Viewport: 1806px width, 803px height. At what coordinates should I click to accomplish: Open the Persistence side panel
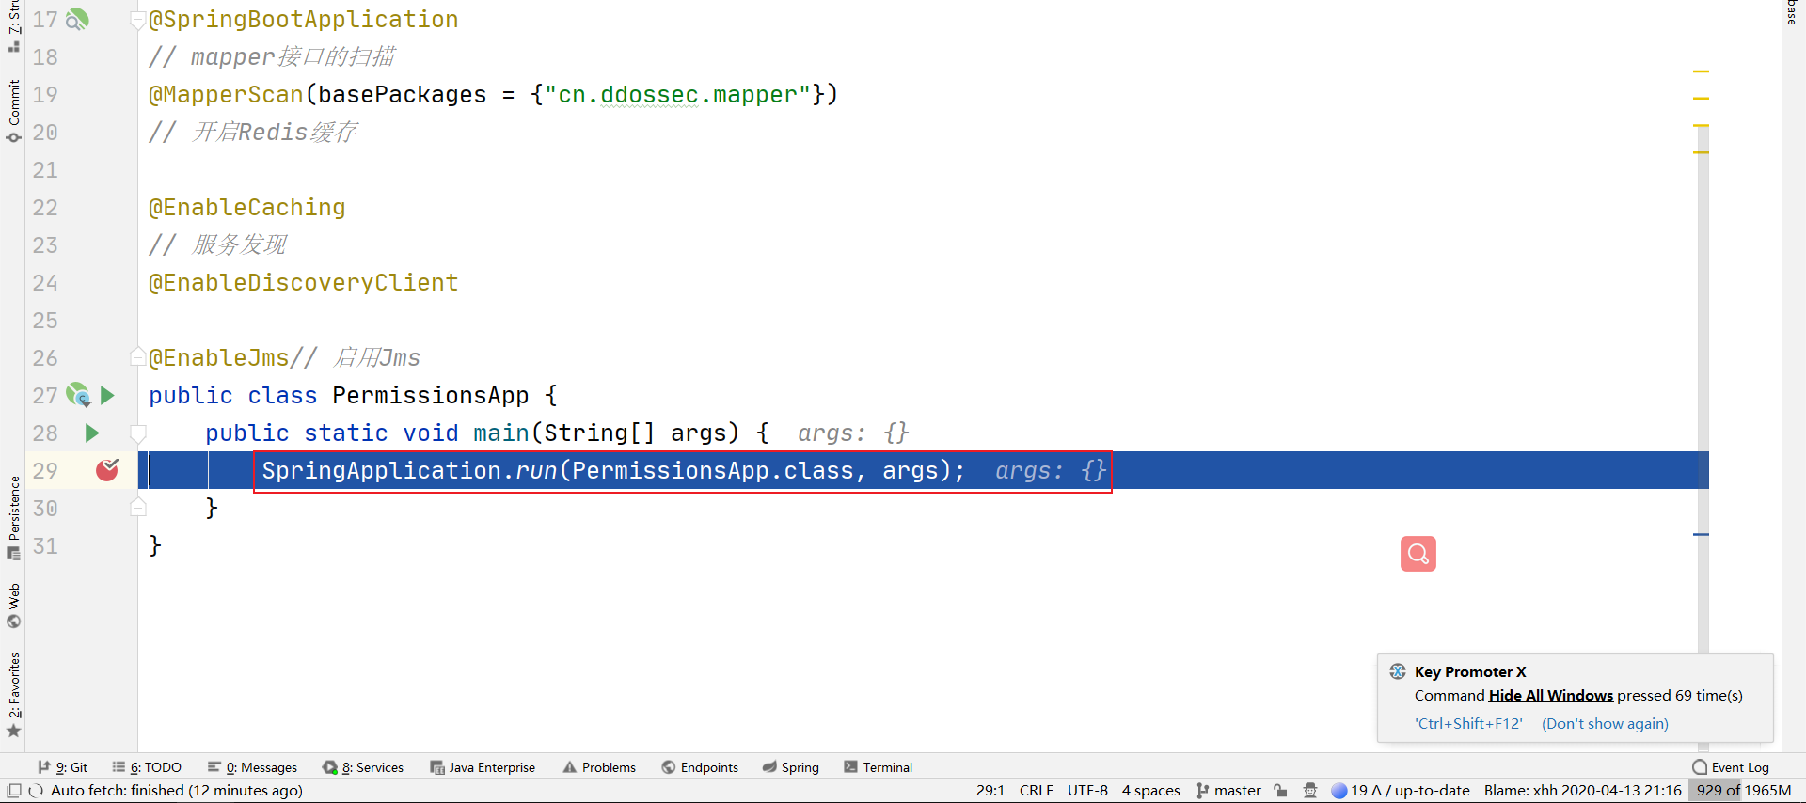pos(13,517)
